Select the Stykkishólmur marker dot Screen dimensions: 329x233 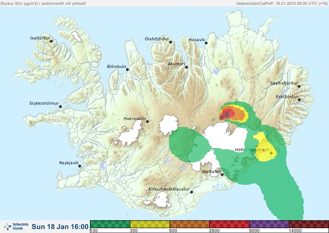click(61, 106)
